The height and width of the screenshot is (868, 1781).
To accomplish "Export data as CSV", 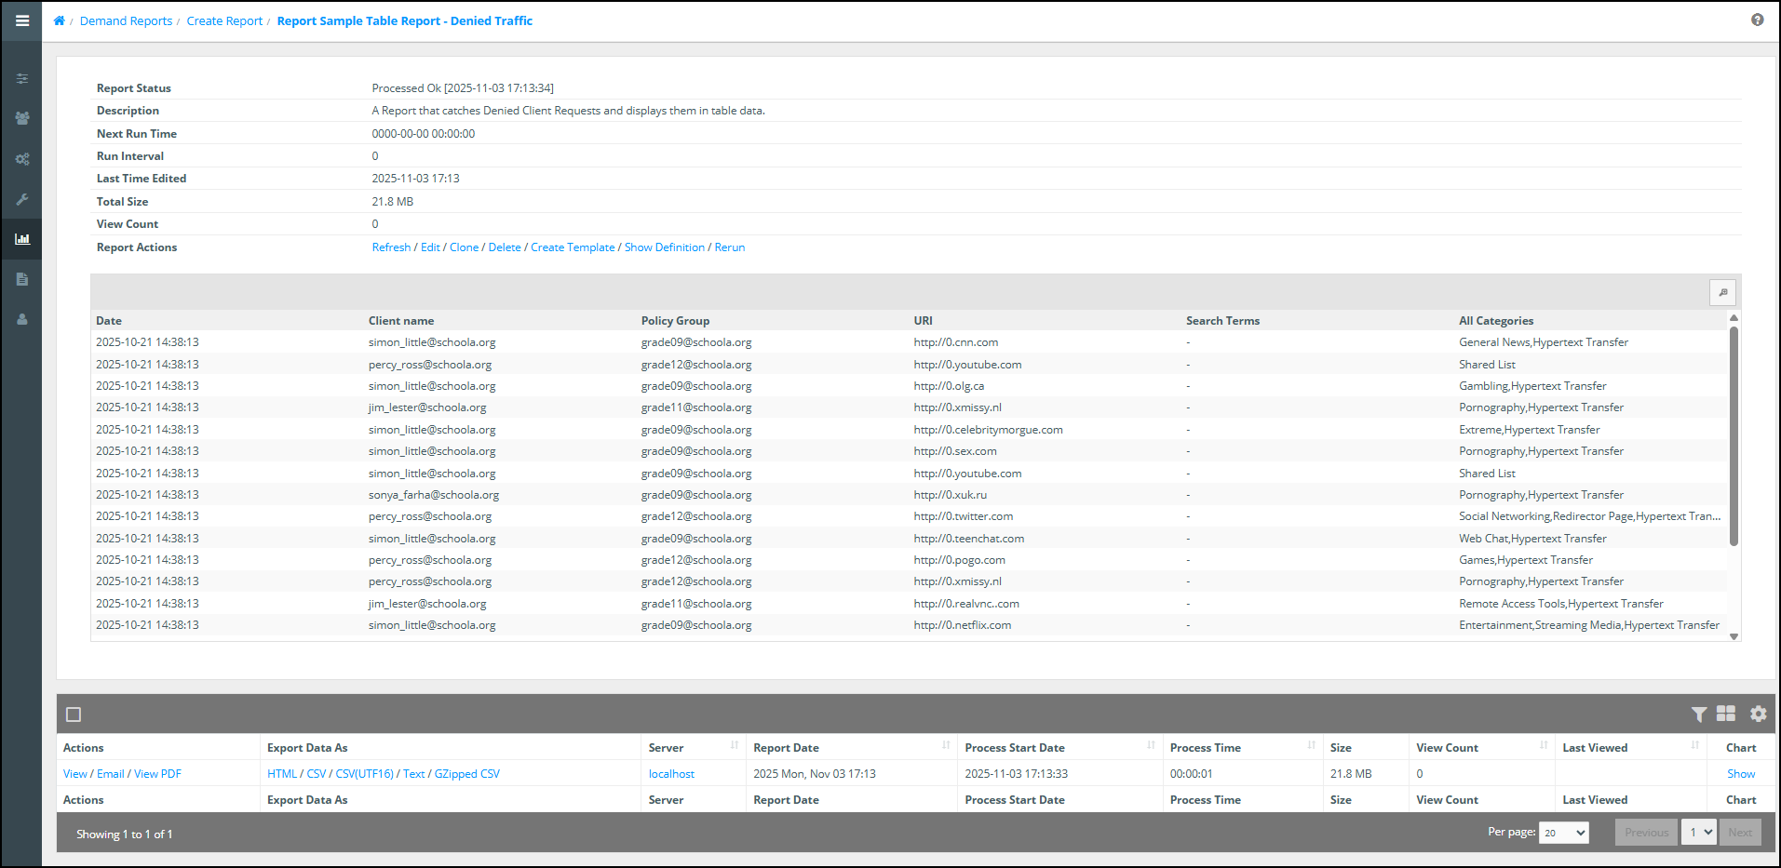I will [317, 774].
